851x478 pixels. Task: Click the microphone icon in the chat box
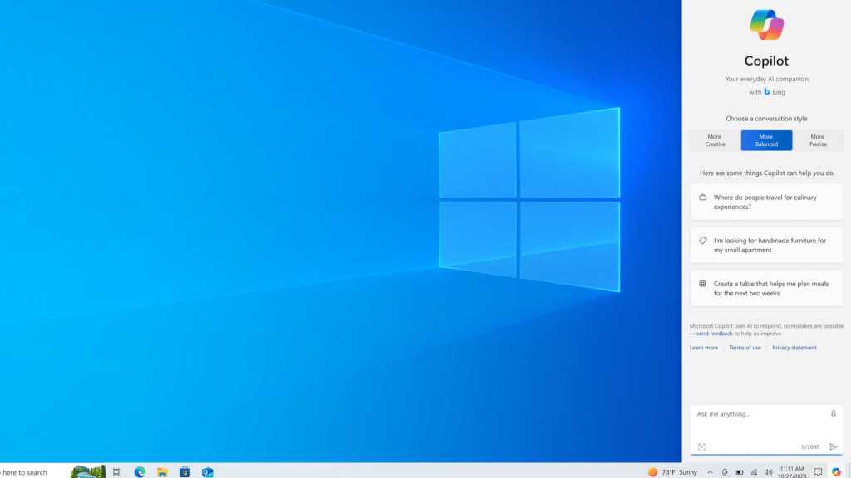pos(832,414)
